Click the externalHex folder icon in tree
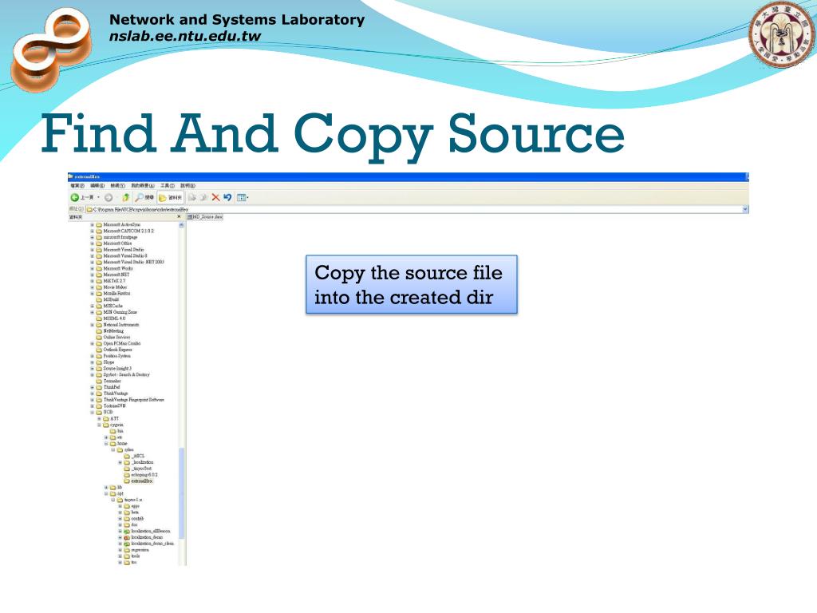817x613 pixels. (127, 481)
